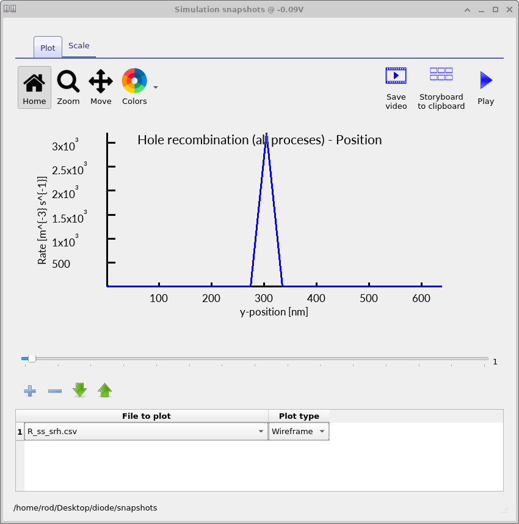519x524 pixels.
Task: Switch to the Scale tab
Action: [79, 45]
